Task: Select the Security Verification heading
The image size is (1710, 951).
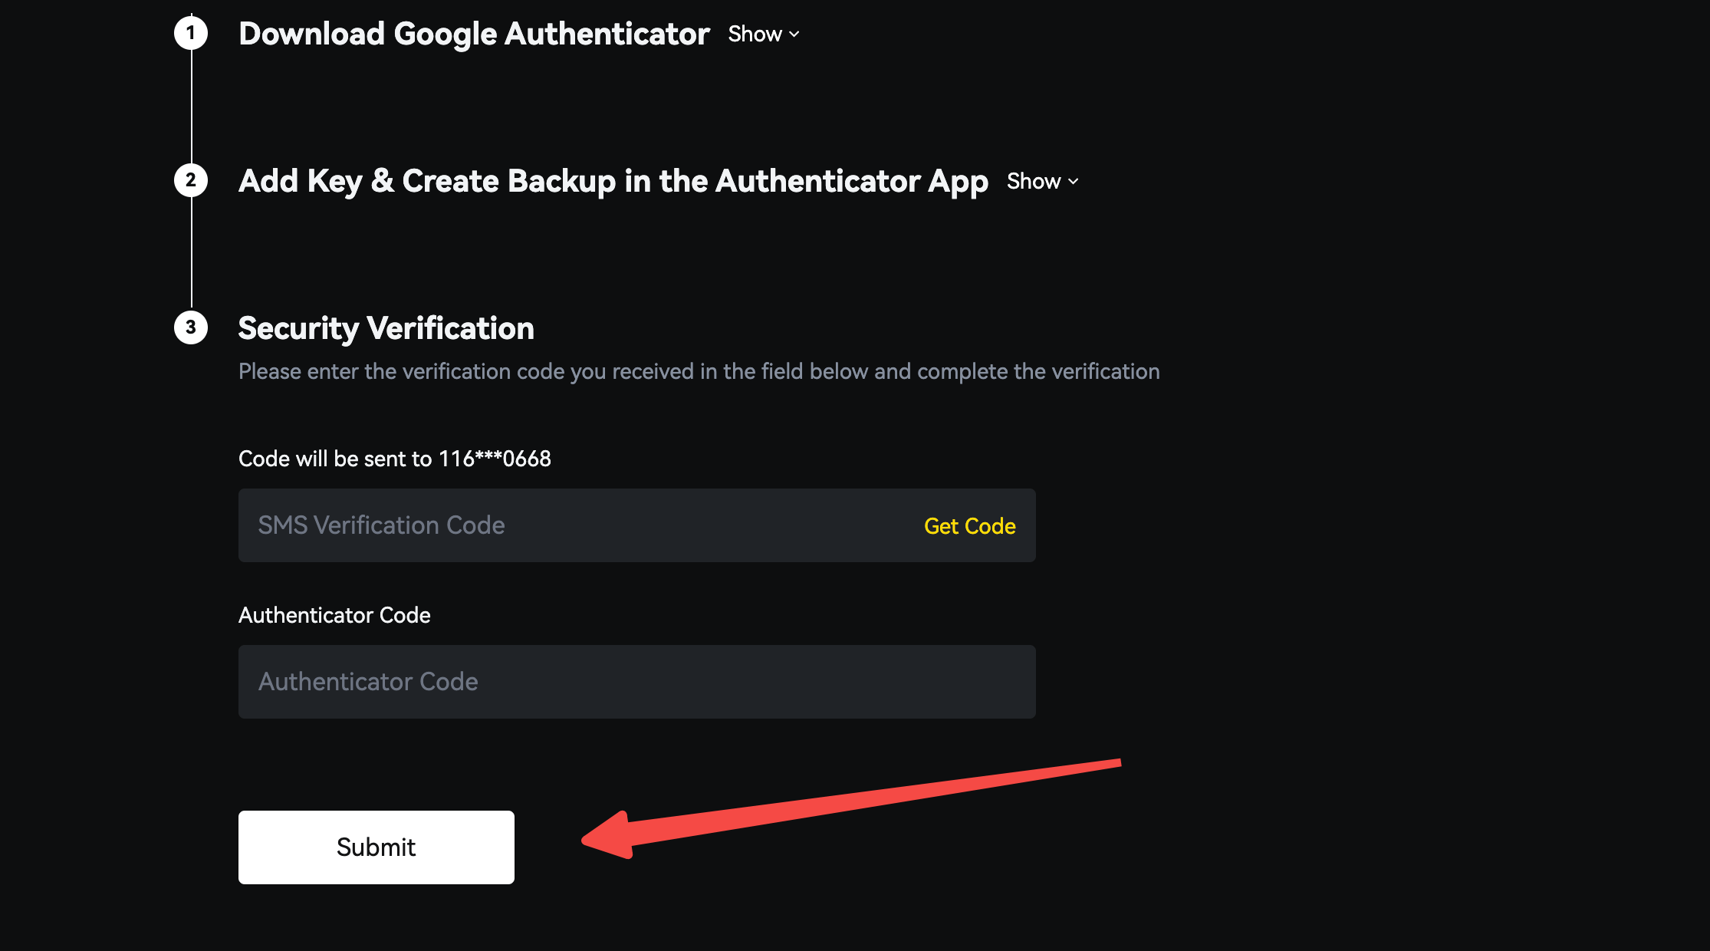Action: 386,328
